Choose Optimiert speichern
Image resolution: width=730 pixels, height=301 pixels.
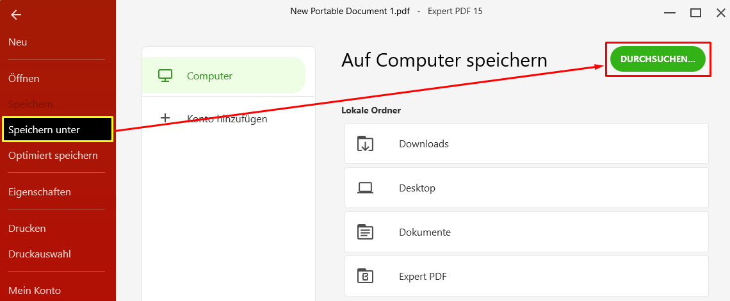(x=53, y=156)
